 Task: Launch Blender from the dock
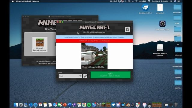128,105
